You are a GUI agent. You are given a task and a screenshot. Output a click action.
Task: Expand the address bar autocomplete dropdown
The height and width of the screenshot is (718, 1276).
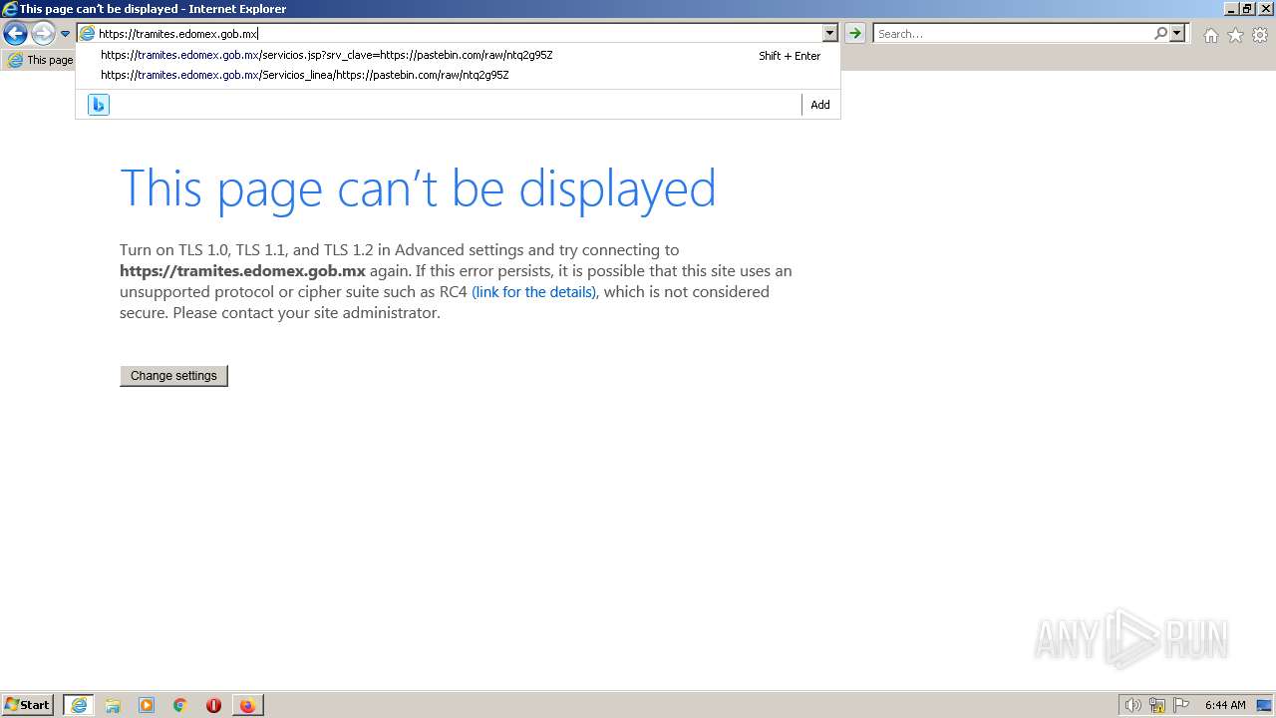[x=829, y=33]
